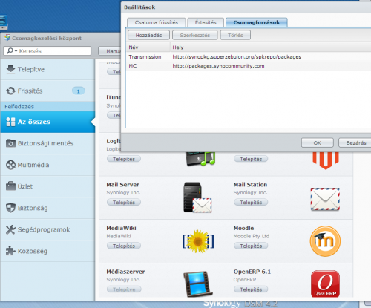The image size is (371, 308).
Task: Install Moodle via Telepítés
Action: coord(251,246)
